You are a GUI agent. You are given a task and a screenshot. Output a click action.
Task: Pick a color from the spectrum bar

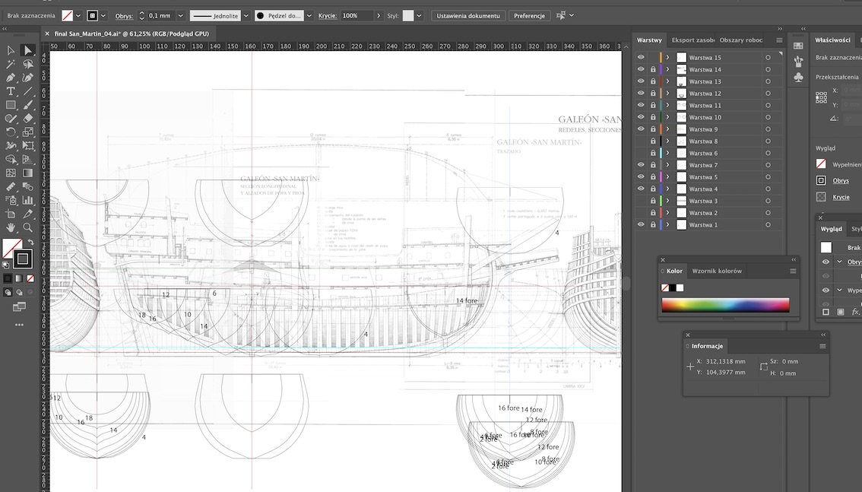[725, 305]
